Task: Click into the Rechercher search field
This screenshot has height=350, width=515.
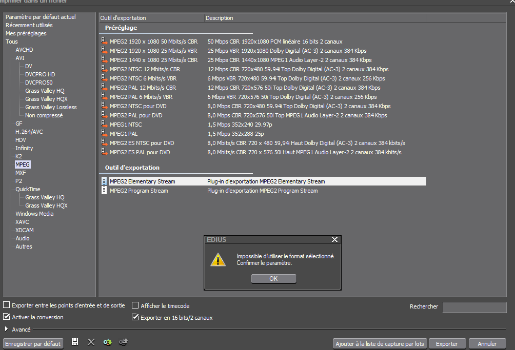Action: [x=474, y=307]
